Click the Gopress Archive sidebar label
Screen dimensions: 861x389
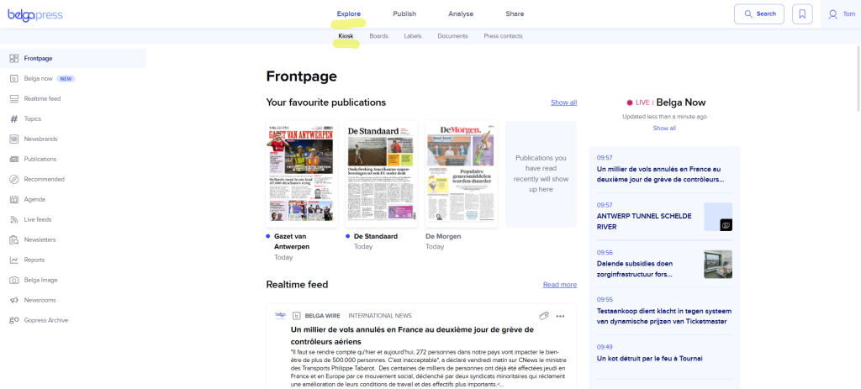click(x=46, y=320)
